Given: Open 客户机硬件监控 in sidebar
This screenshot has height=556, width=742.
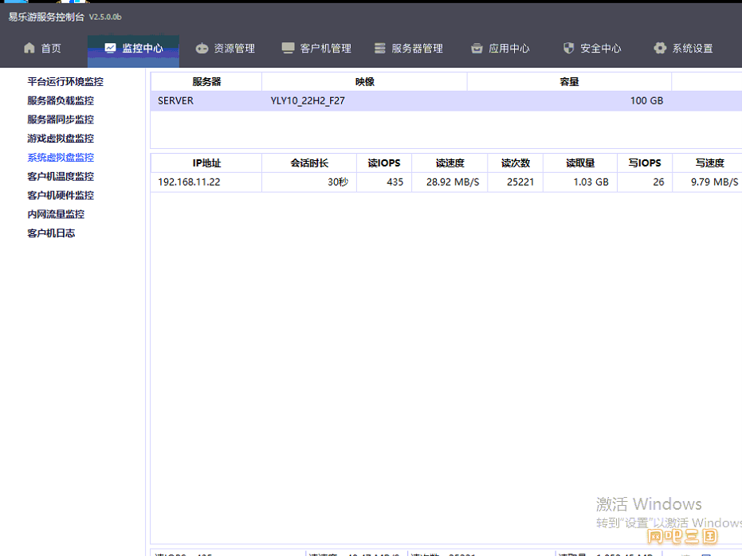Looking at the screenshot, I should click(x=61, y=195).
